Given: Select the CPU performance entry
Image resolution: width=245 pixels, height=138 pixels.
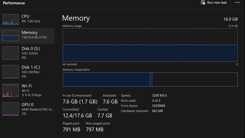Looking at the screenshot, I should point(27,20).
